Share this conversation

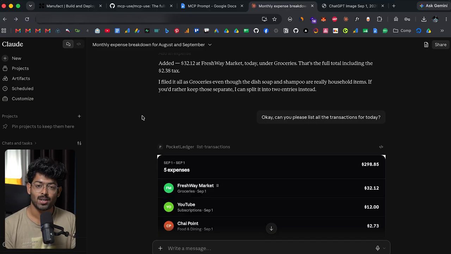(440, 45)
